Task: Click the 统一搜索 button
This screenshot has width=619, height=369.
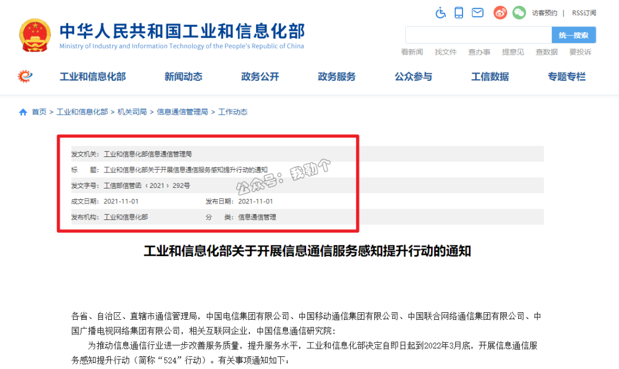Action: click(x=574, y=35)
